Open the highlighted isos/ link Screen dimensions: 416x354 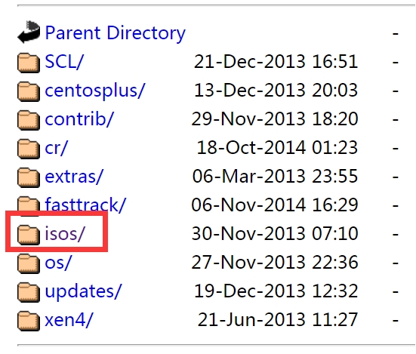tap(64, 234)
